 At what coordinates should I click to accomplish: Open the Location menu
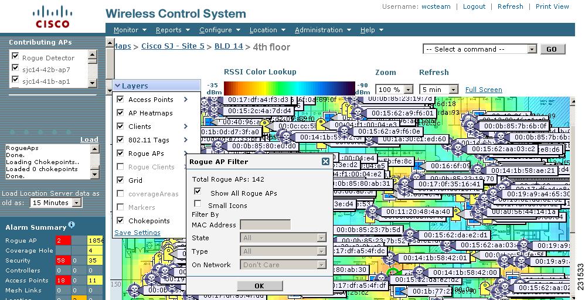267,30
